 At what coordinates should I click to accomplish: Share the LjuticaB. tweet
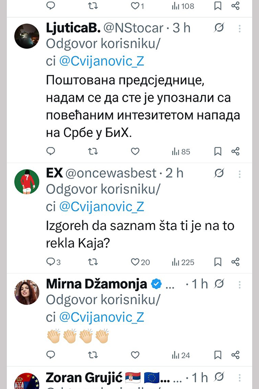pyautogui.click(x=235, y=151)
